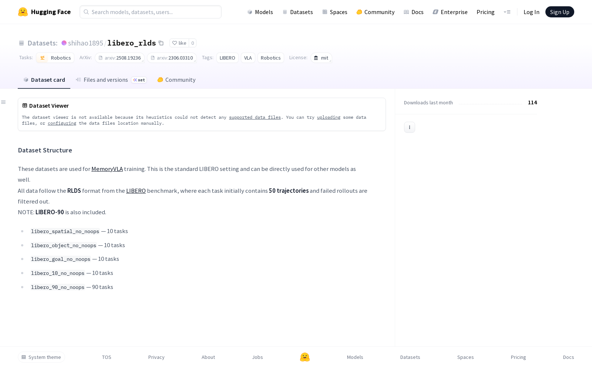This screenshot has width=592, height=370.
Task: Click the libero_10_no_noops code text
Action: pyautogui.click(x=58, y=273)
